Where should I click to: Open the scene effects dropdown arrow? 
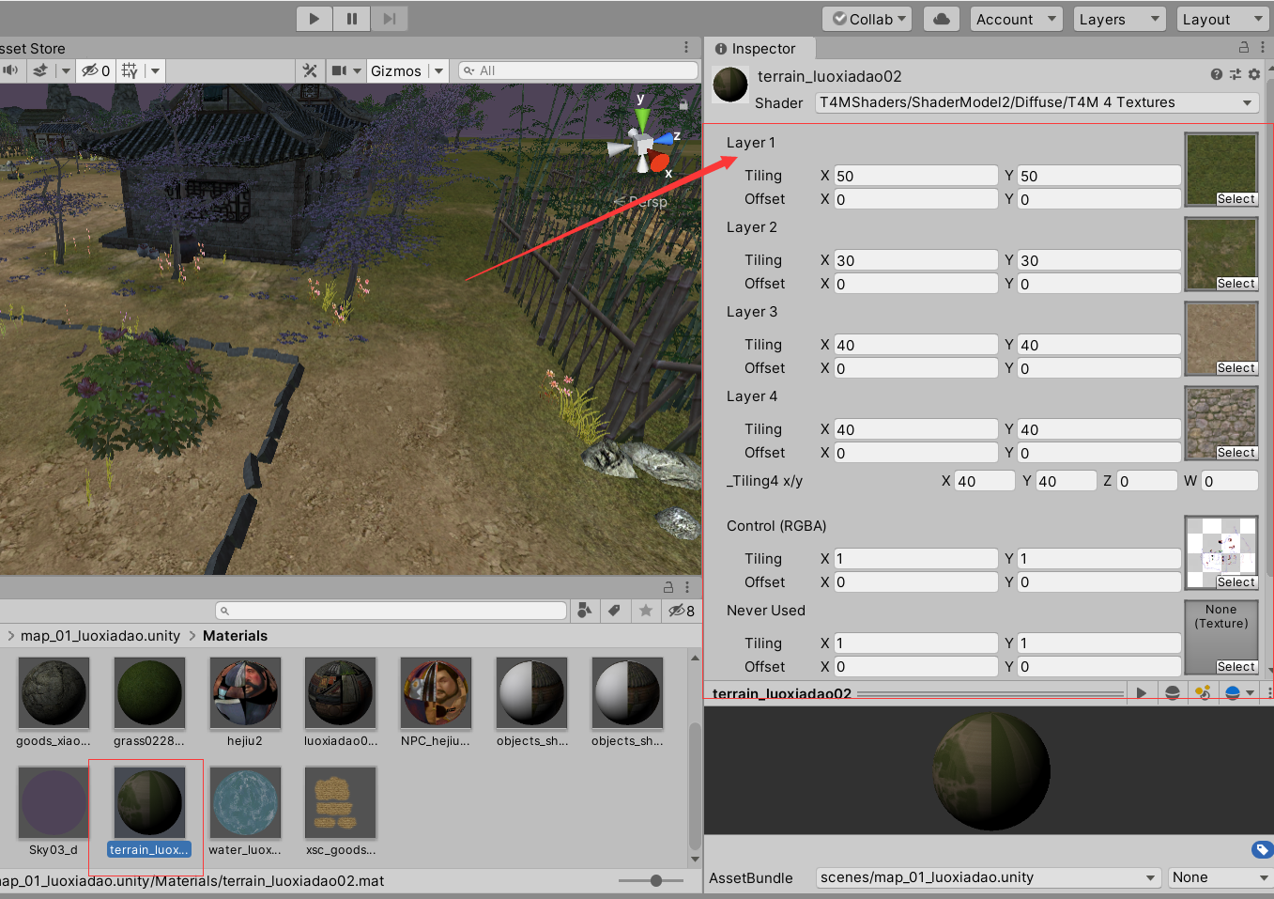[x=65, y=70]
